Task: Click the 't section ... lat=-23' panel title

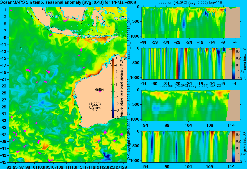Action: pos(190,85)
